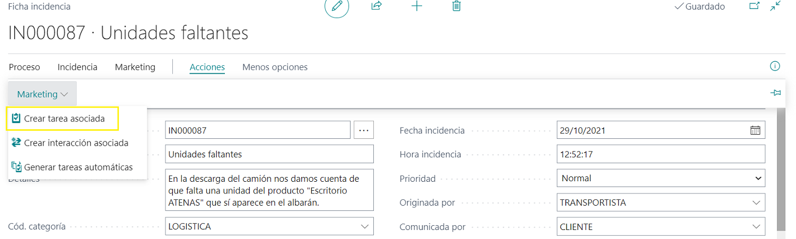796x239 pixels.
Task: Click the trash delete icon
Action: pyautogui.click(x=456, y=6)
